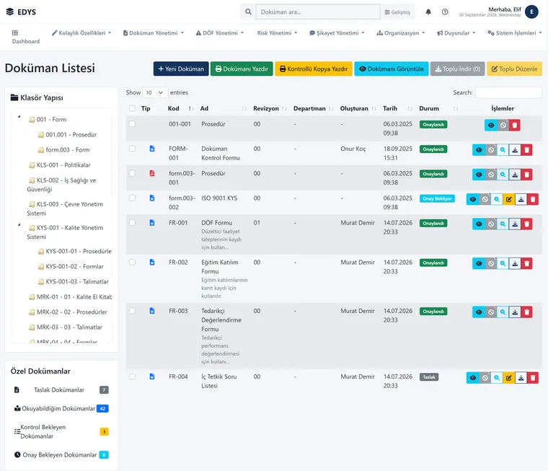
Task: Toggle the select-all checkbox in table header
Action: 132,108
